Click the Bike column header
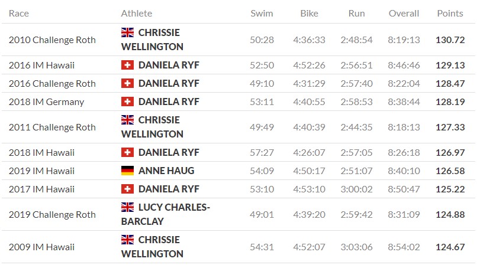 coord(309,13)
